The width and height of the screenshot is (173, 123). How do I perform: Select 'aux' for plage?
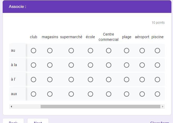(x=127, y=94)
